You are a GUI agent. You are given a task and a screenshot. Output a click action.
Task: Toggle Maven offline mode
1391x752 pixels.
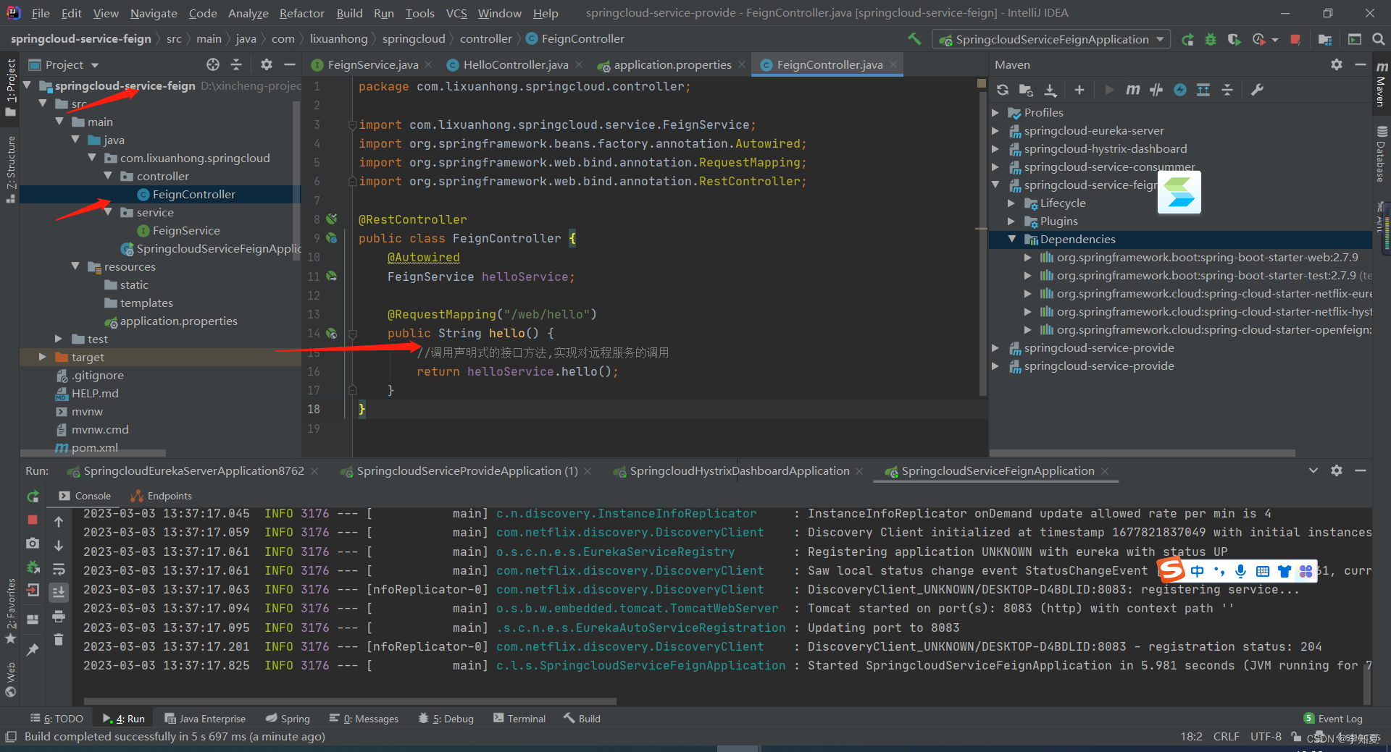(x=1156, y=90)
